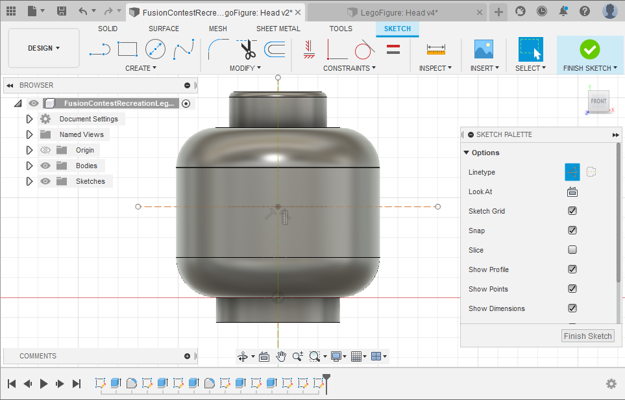Apply the Equal constraint
625x400 pixels.
393,49
